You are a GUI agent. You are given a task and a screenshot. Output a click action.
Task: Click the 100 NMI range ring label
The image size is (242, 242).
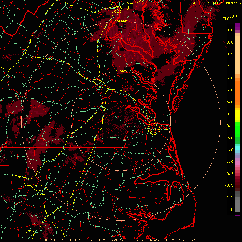[121, 21]
